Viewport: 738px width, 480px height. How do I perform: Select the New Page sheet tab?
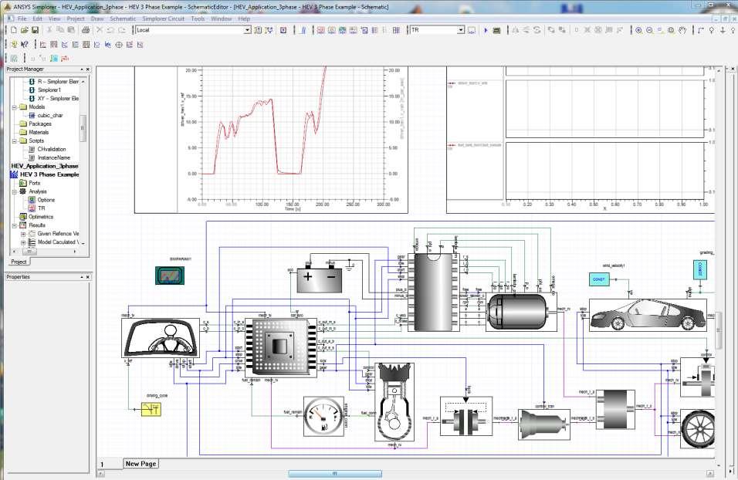(140, 464)
